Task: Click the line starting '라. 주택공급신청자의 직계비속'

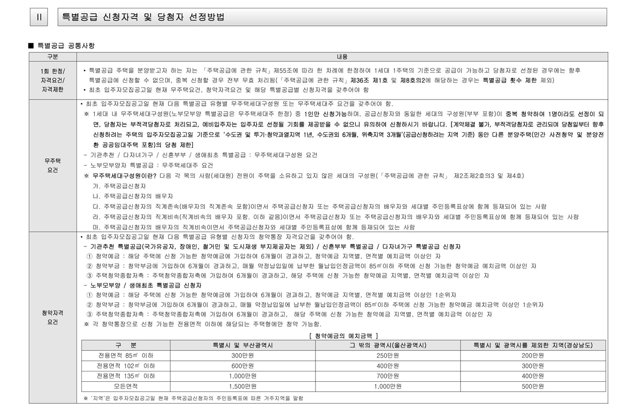Action: click(x=336, y=217)
